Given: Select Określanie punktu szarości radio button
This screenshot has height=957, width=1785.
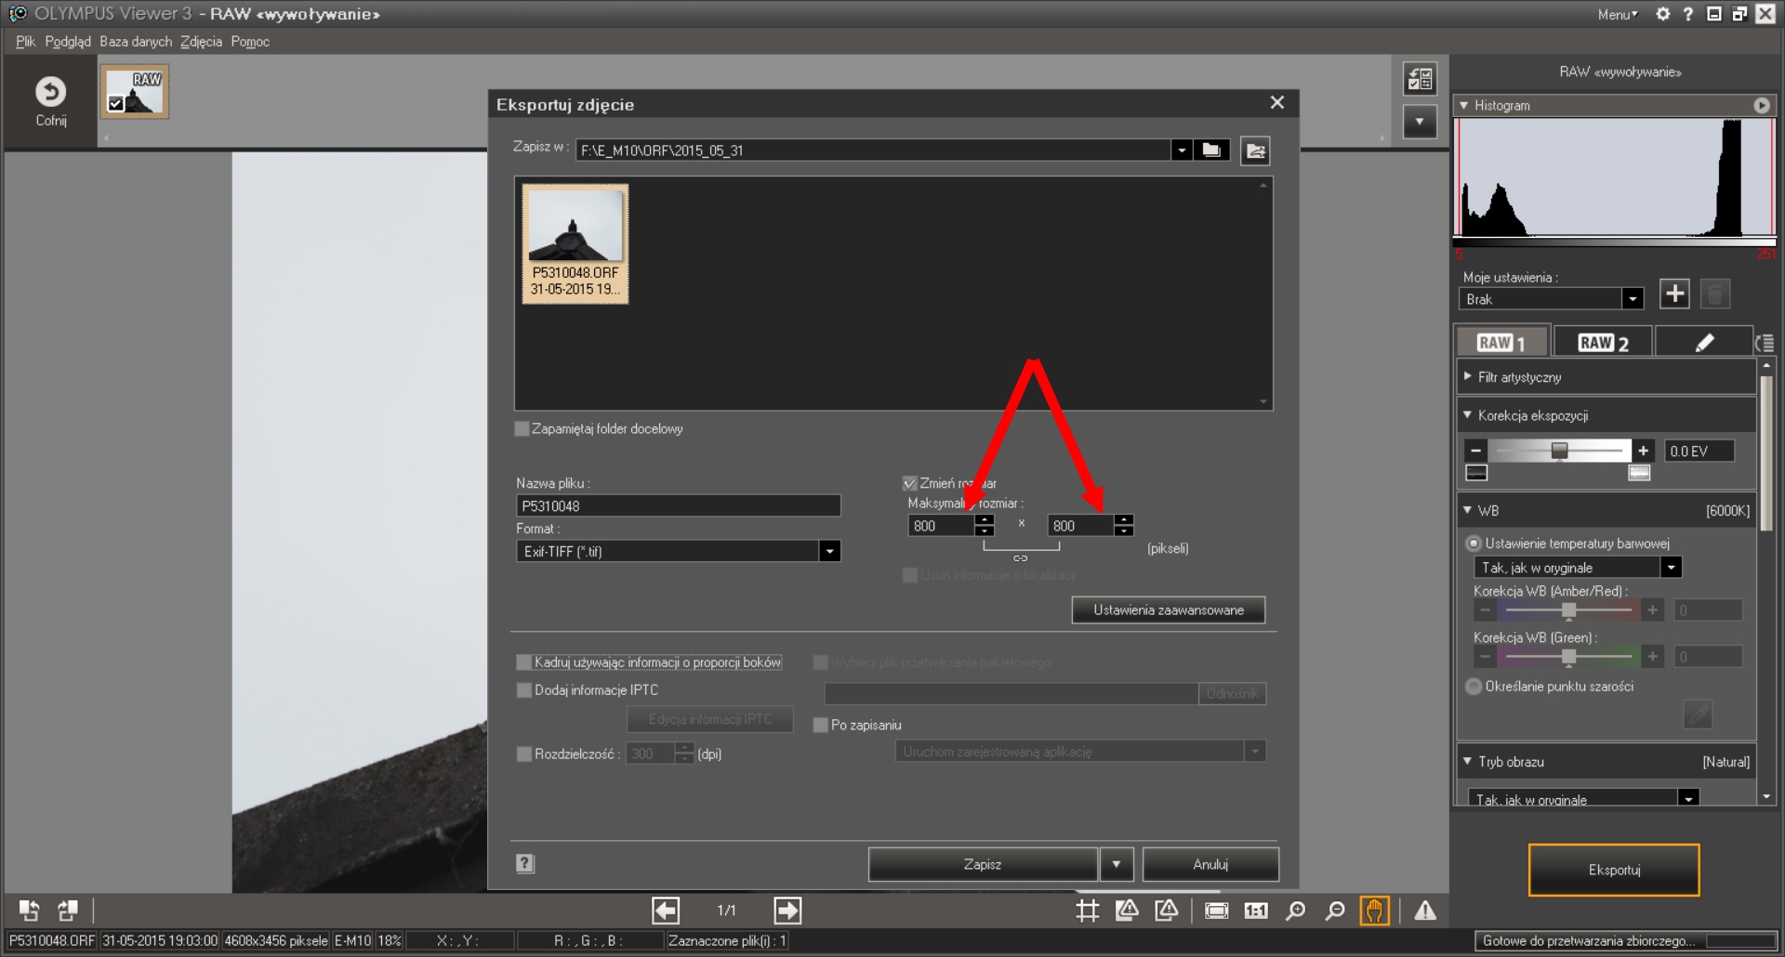Looking at the screenshot, I should pos(1474,687).
